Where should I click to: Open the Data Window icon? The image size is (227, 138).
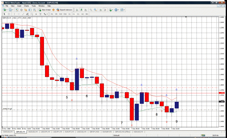[x=21, y=10]
